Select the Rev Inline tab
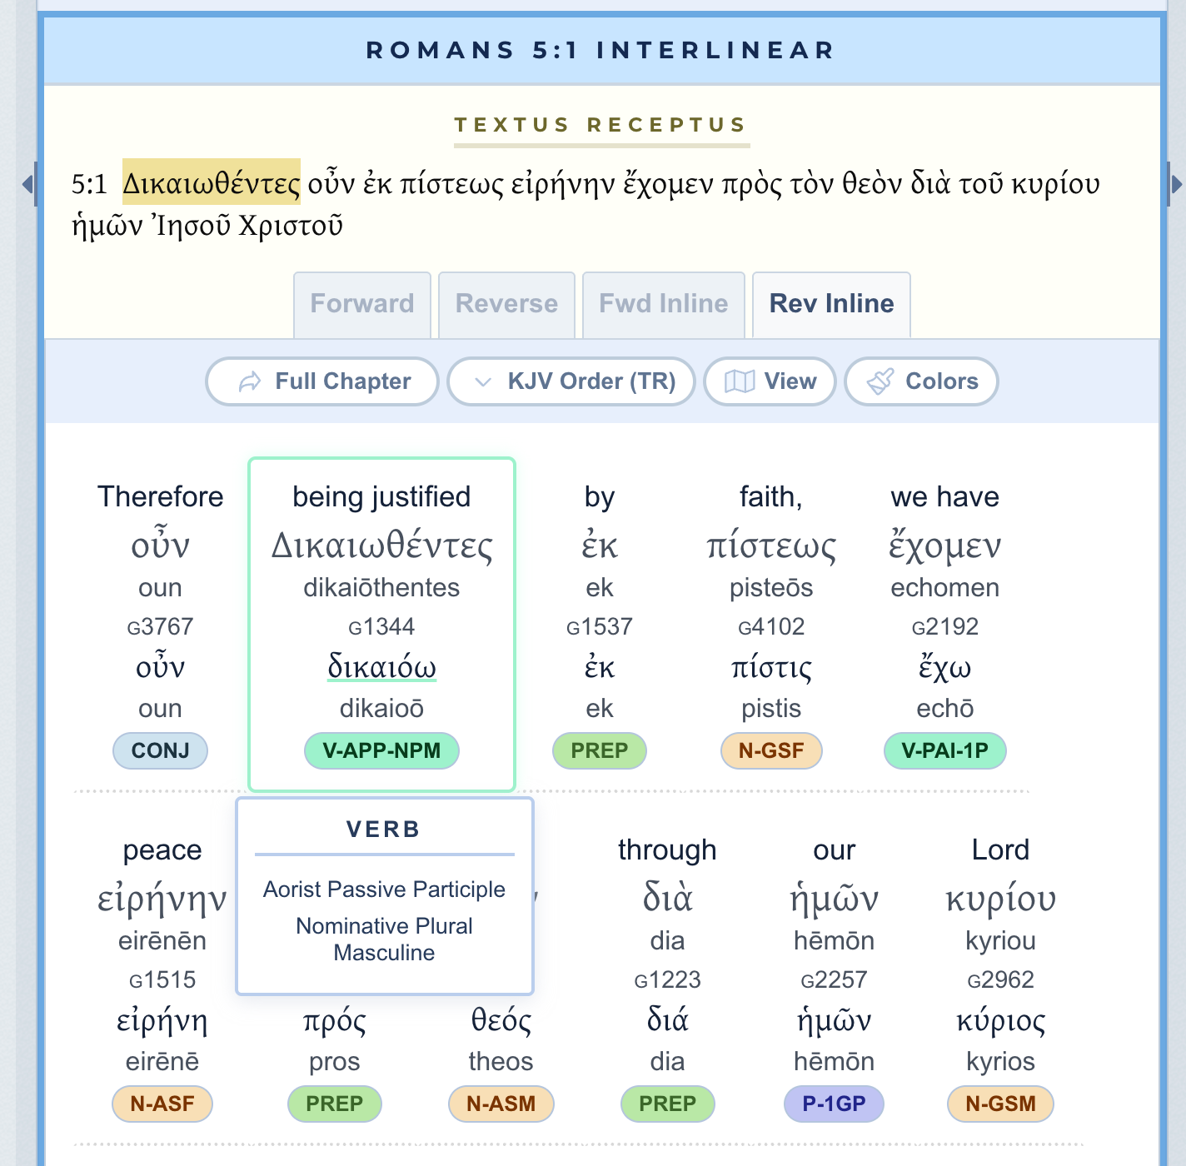The height and width of the screenshot is (1166, 1186). (831, 304)
